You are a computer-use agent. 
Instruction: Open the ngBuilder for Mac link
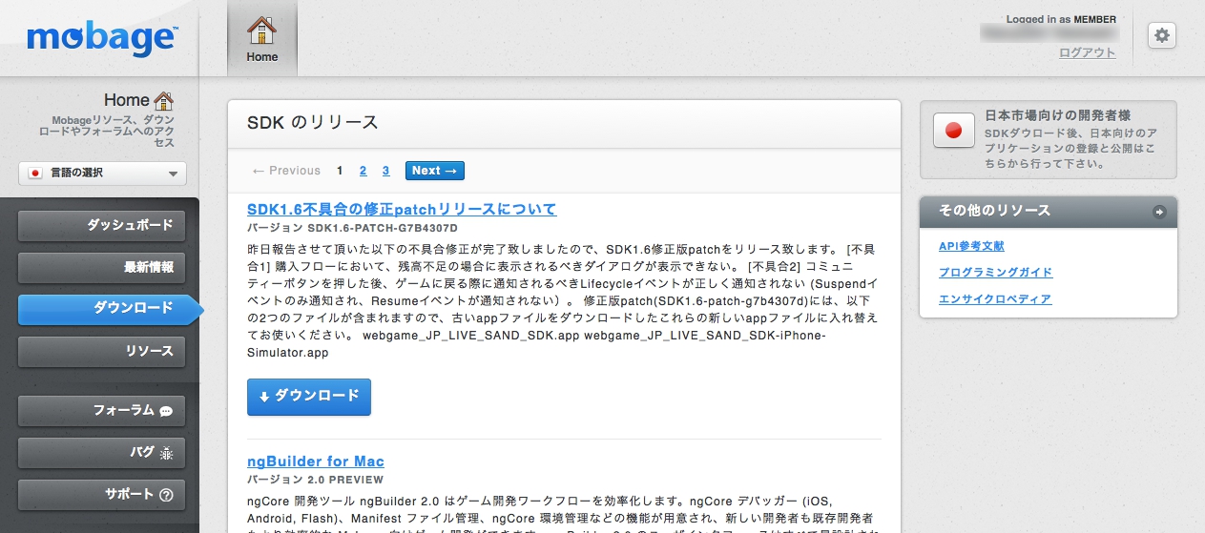pyautogui.click(x=316, y=461)
